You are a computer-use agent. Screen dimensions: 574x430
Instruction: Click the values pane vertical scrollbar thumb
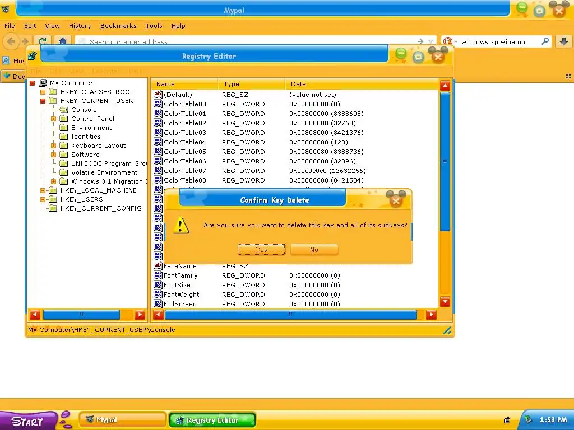coord(445,162)
